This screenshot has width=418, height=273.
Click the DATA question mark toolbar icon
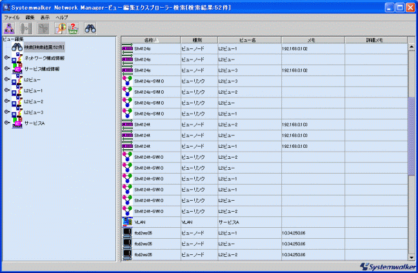tap(74, 28)
